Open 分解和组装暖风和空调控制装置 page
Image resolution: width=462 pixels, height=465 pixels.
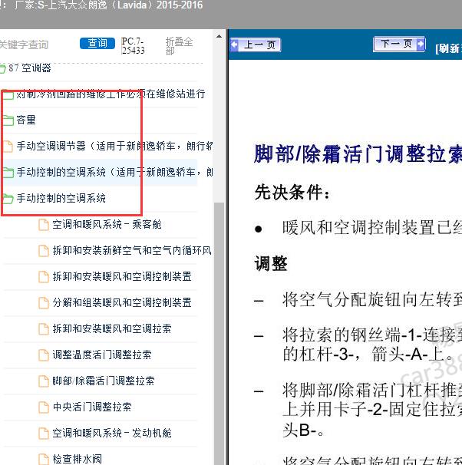tap(122, 302)
